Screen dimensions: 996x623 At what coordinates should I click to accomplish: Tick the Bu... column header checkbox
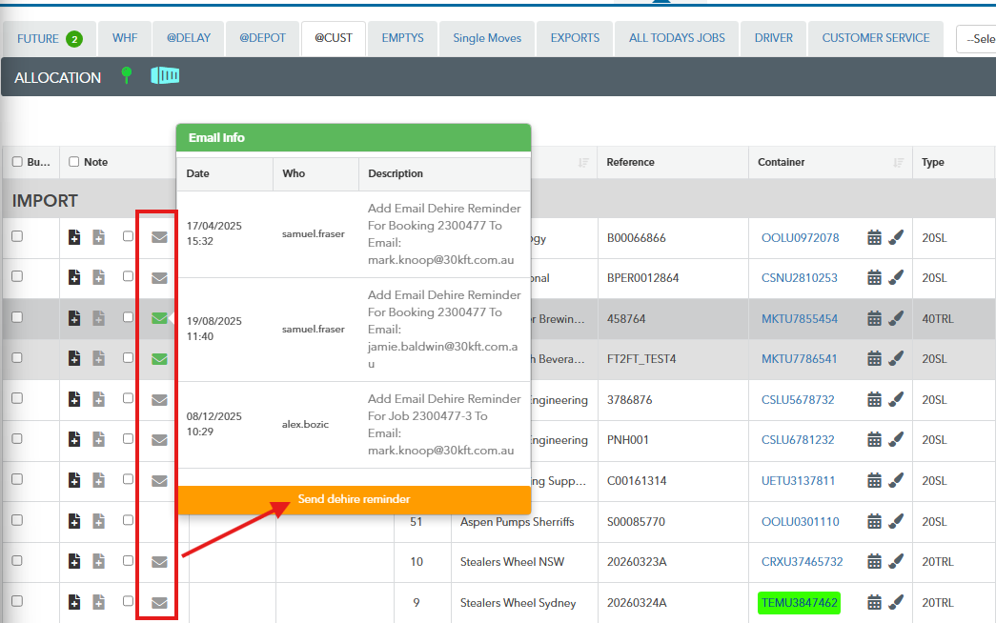[17, 162]
